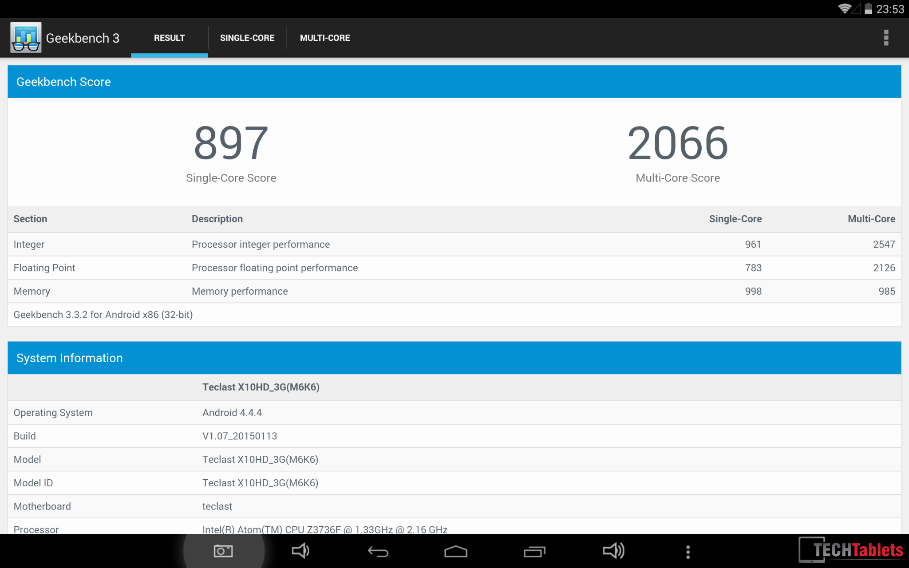This screenshot has height=568, width=909.
Task: Lower volume with the volume down icon
Action: pyautogui.click(x=300, y=551)
